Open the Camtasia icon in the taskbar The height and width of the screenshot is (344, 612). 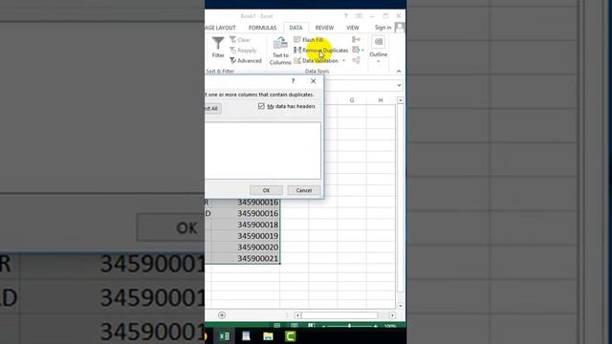coord(291,336)
